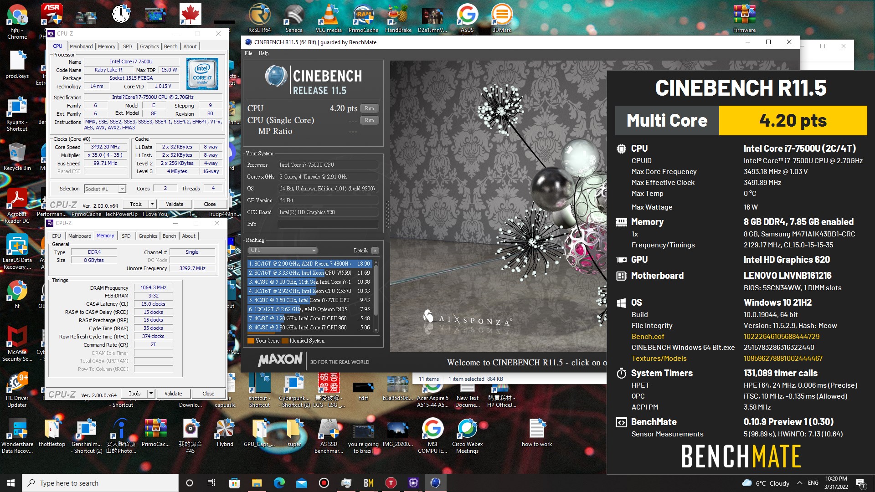This screenshot has height=492, width=875.
Task: Open the Recycle Bin
Action: [17, 156]
